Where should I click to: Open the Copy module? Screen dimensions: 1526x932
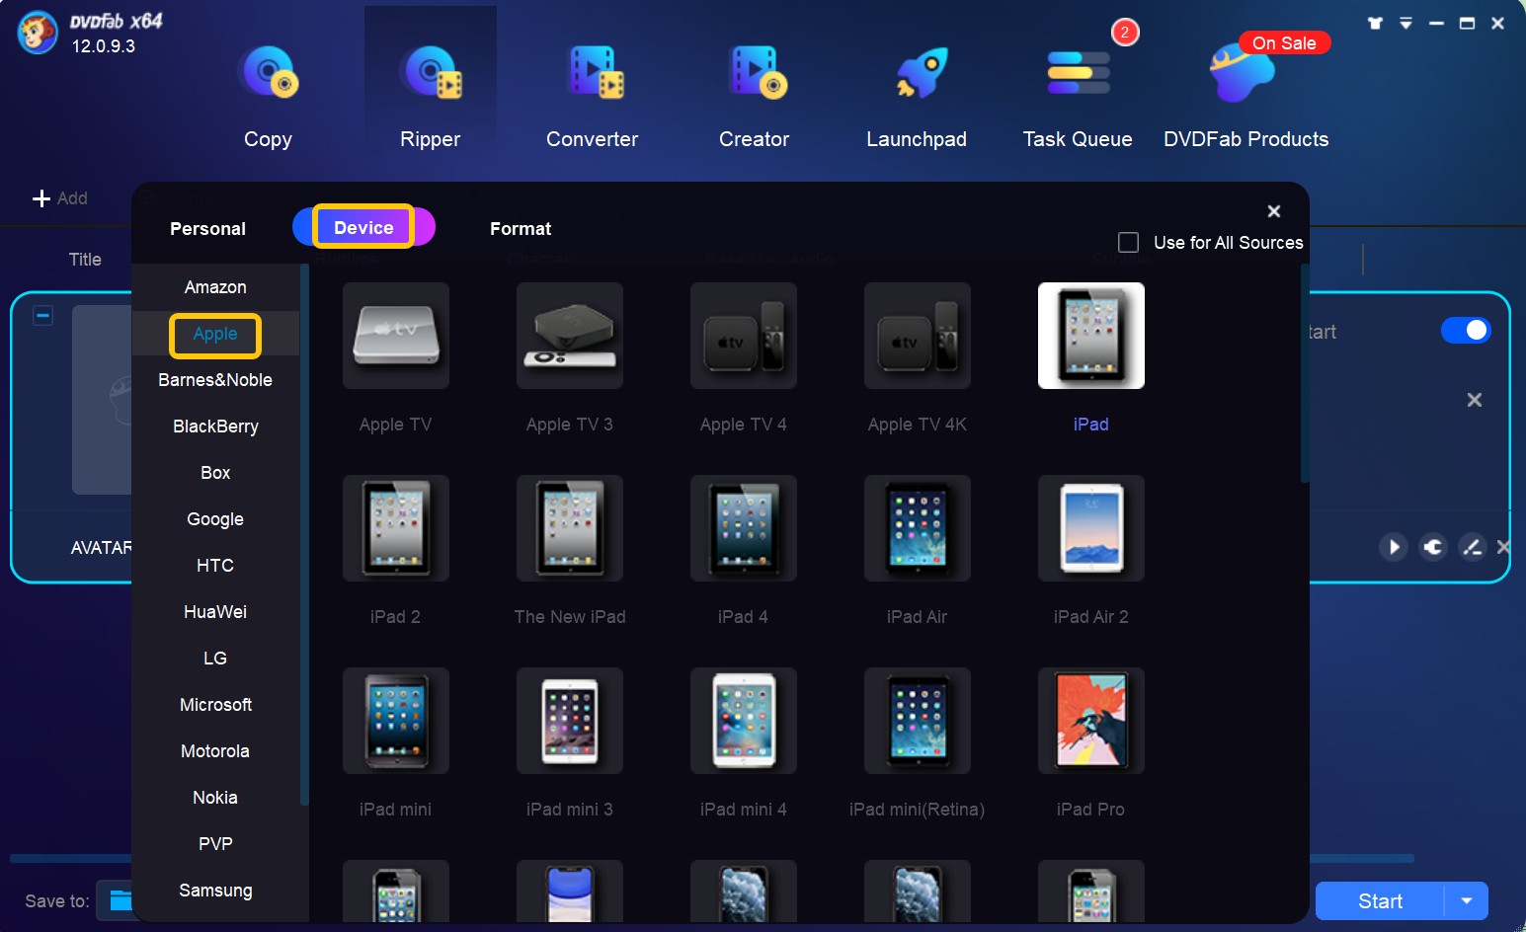[x=268, y=98]
